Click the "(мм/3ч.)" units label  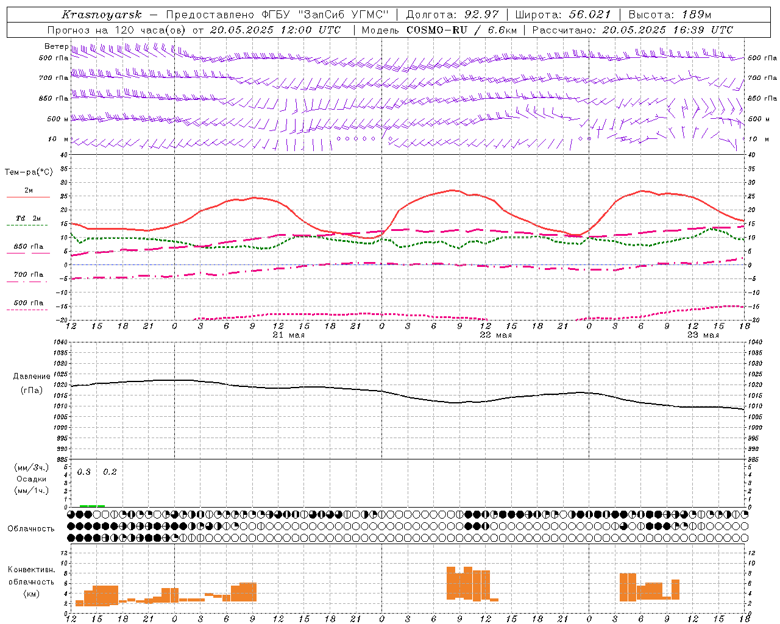pyautogui.click(x=31, y=467)
